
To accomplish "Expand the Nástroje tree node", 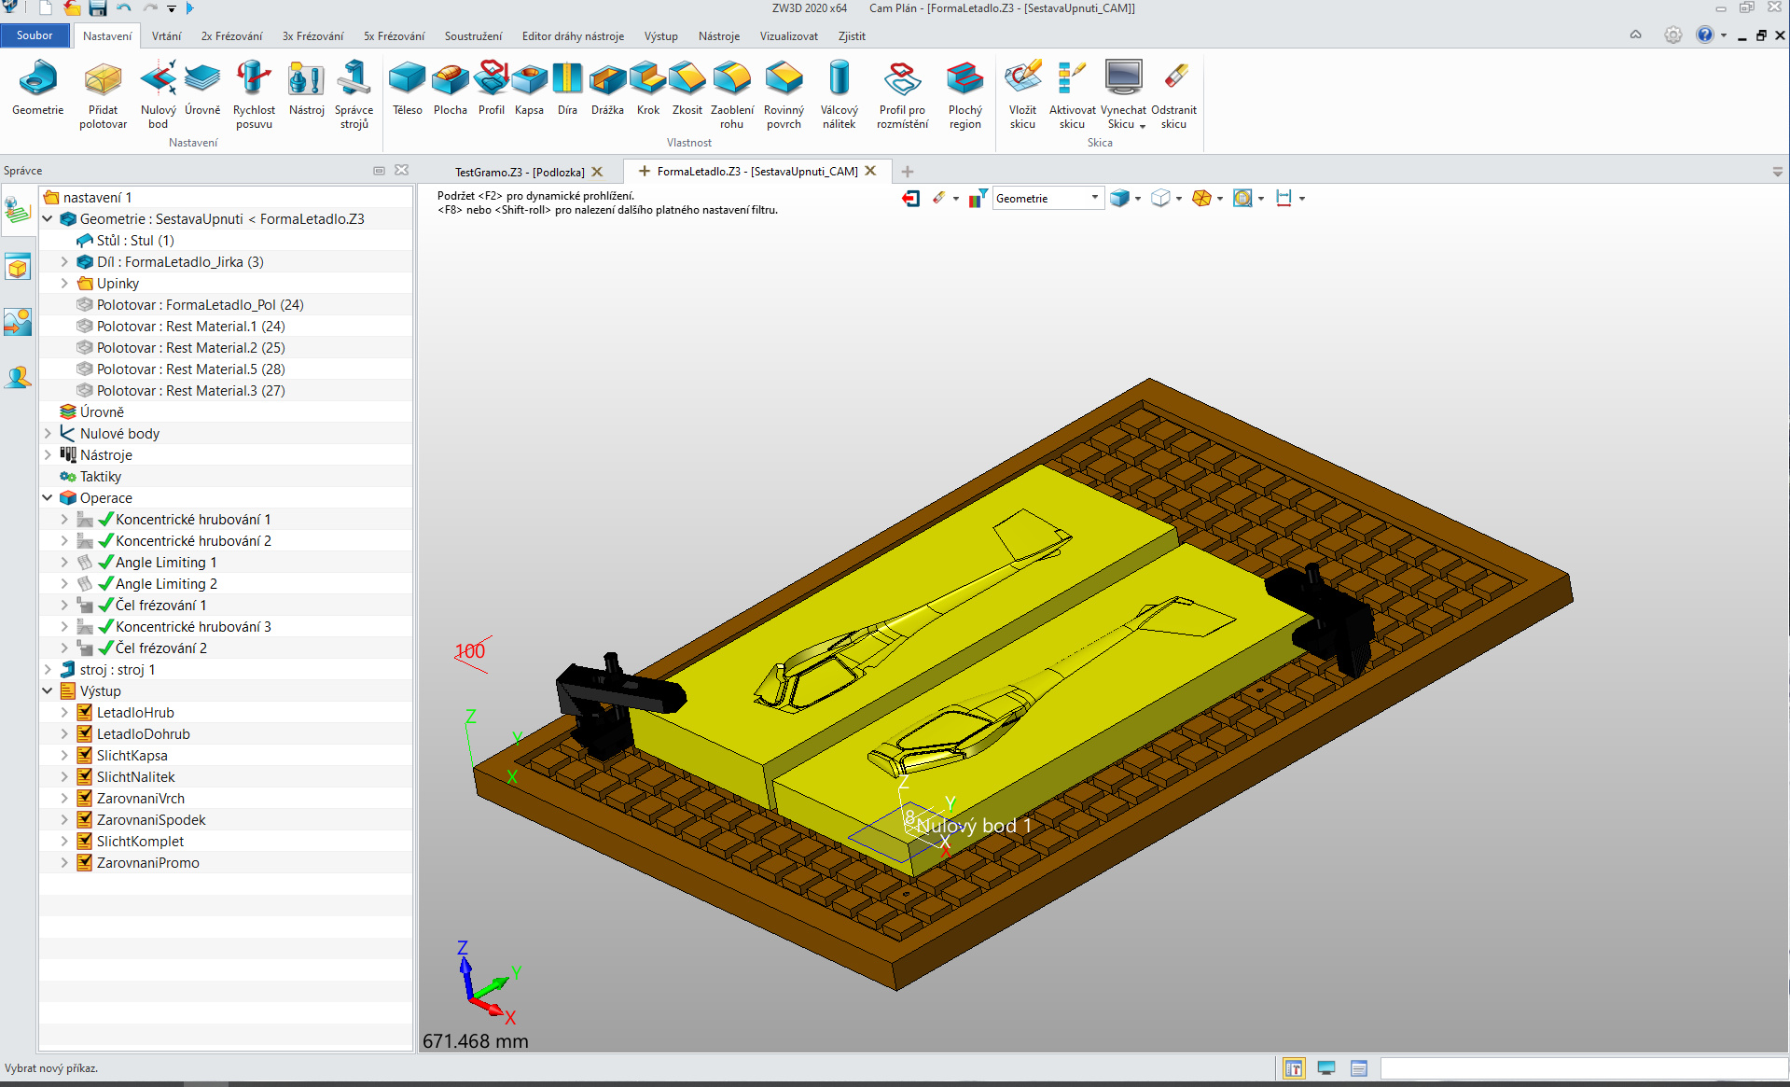I will point(48,455).
